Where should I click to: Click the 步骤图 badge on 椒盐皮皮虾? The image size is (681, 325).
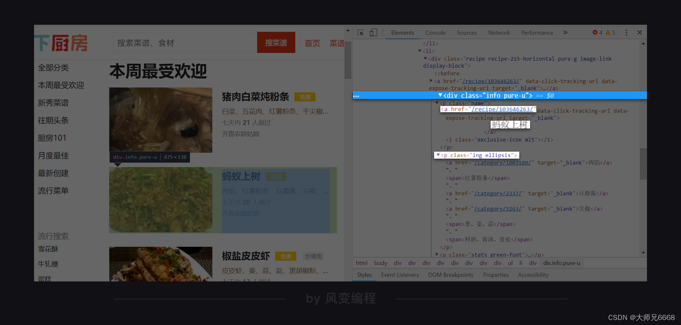point(313,256)
